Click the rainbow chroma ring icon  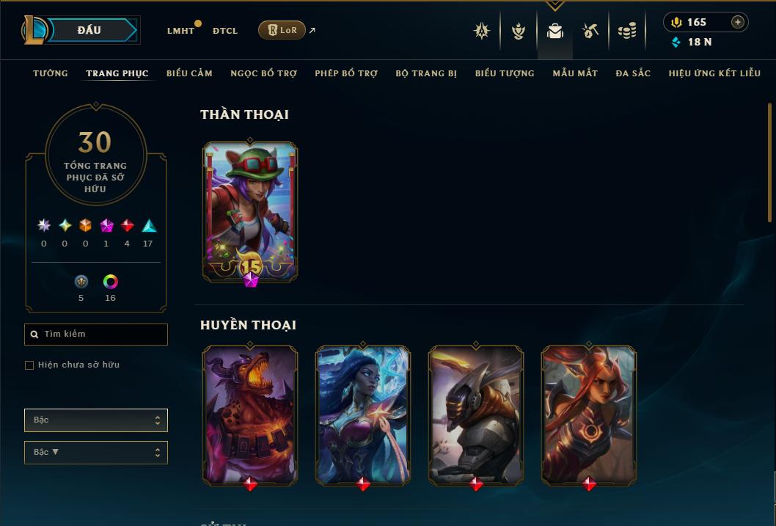pos(110,282)
